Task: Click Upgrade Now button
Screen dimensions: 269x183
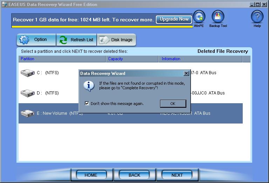Action: tap(174, 19)
